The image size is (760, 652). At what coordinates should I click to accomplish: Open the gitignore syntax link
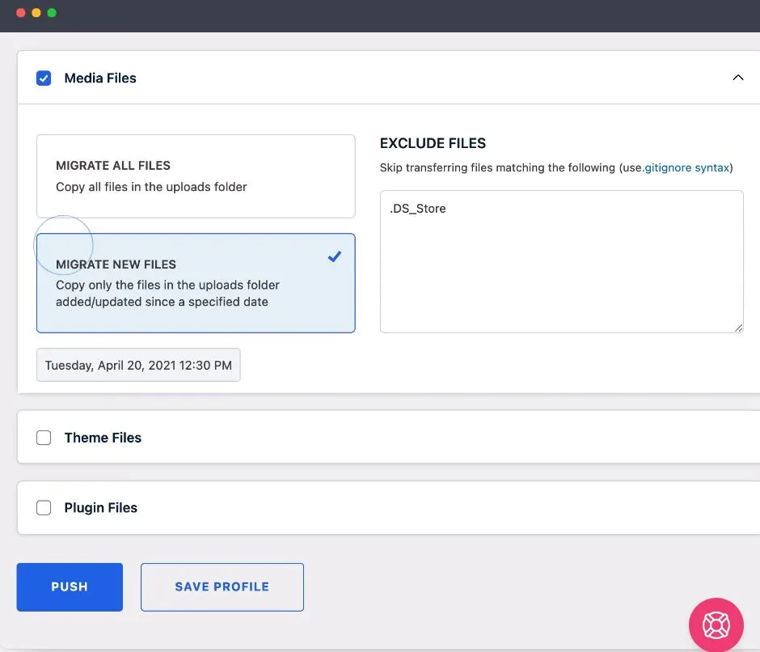coord(690,167)
